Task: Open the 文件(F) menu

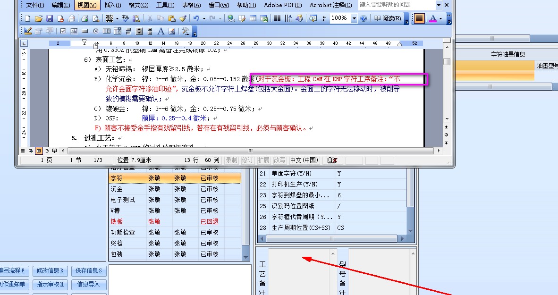Action: 35,5
